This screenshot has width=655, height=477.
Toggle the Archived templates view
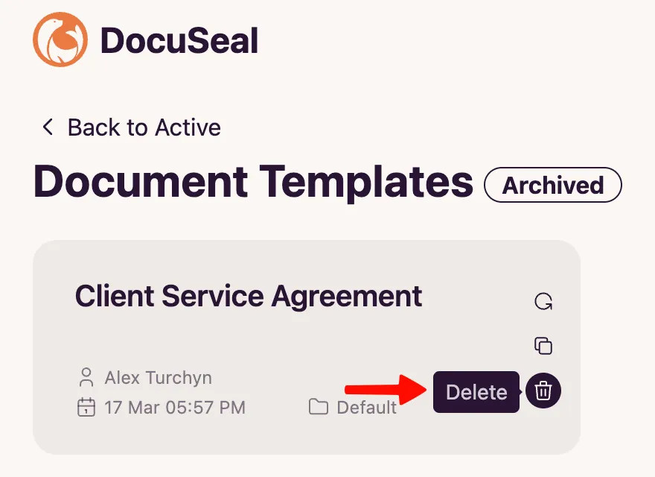[x=552, y=185]
